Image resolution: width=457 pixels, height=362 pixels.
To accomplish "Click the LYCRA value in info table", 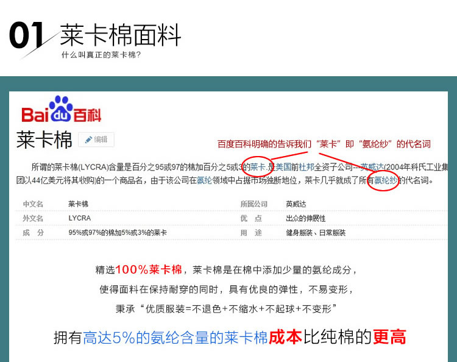I will [x=80, y=218].
